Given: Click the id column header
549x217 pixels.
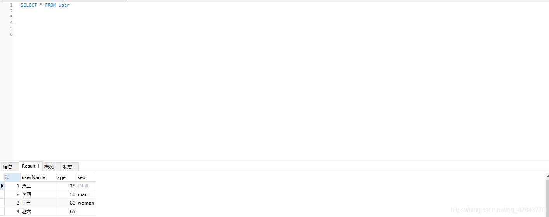Looking at the screenshot, I should (x=12, y=177).
